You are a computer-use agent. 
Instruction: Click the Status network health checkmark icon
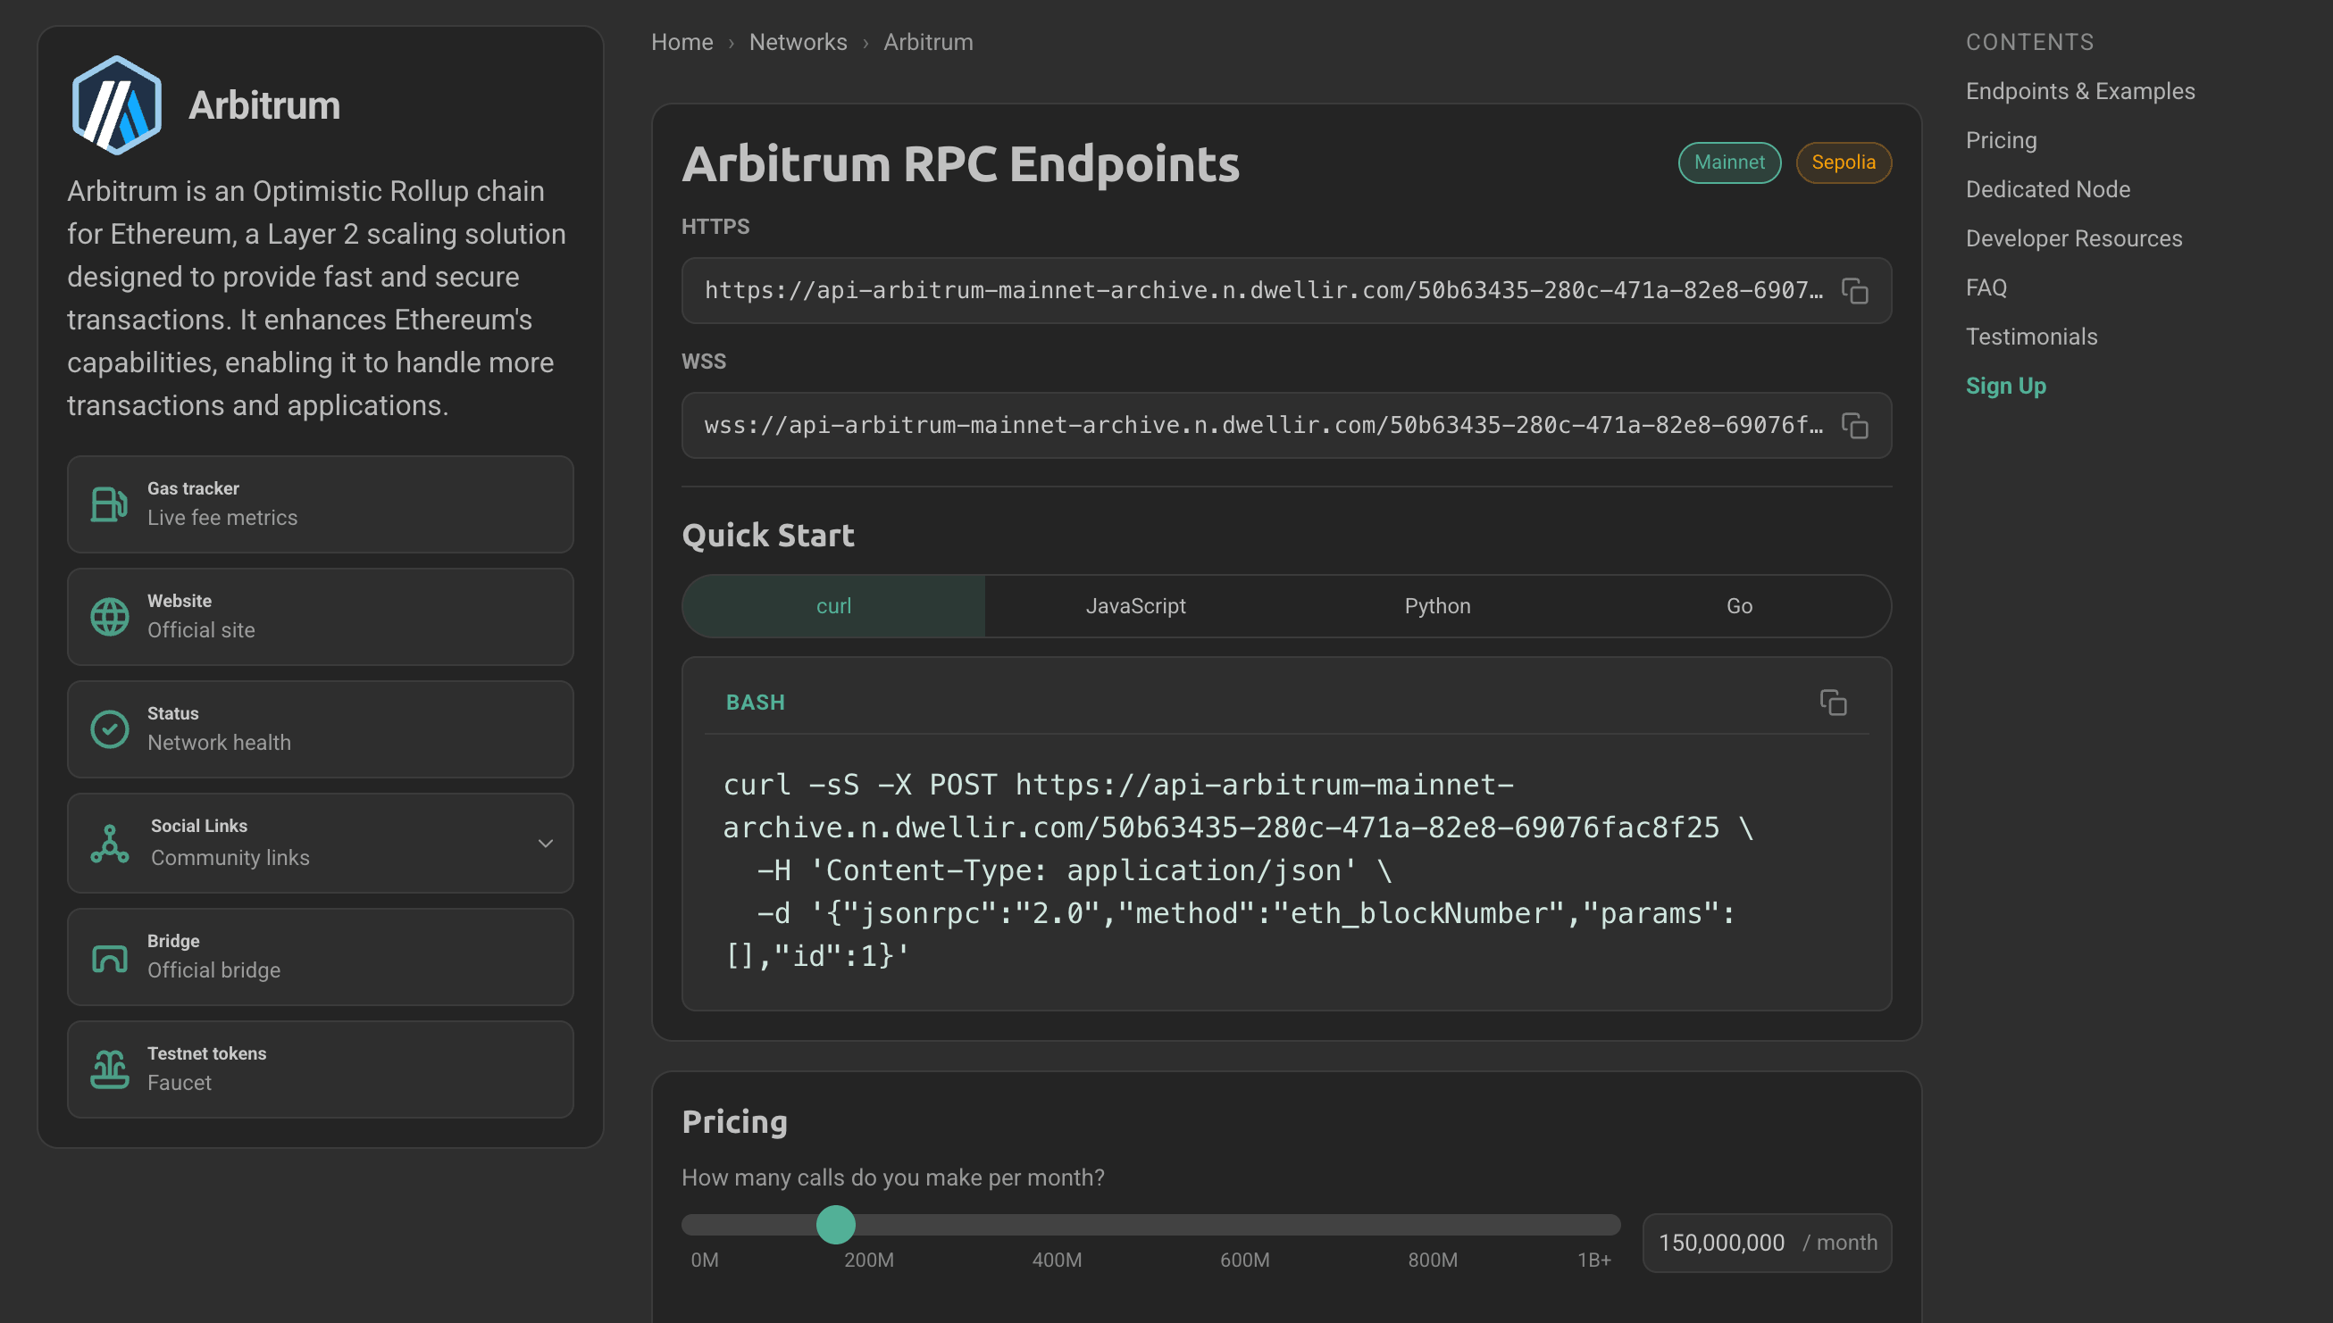point(109,728)
